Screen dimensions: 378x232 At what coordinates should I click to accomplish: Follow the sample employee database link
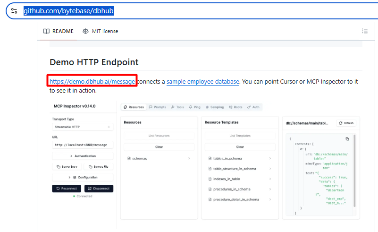pyautogui.click(x=203, y=82)
